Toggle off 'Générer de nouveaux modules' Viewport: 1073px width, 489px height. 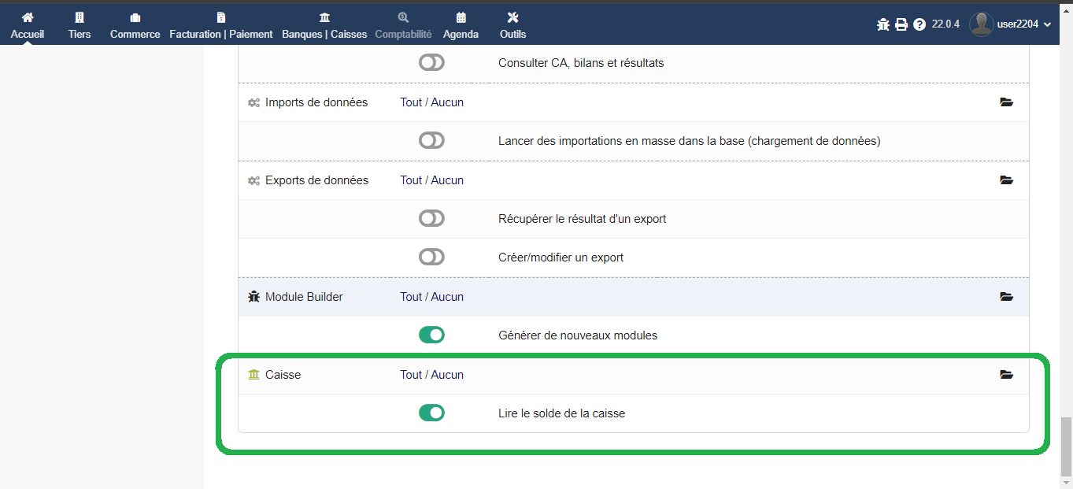431,335
